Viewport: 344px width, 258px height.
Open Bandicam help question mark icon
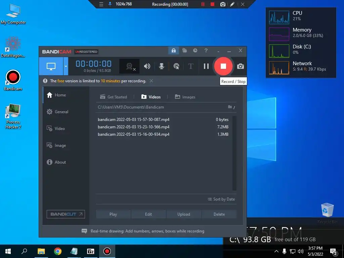pyautogui.click(x=206, y=51)
